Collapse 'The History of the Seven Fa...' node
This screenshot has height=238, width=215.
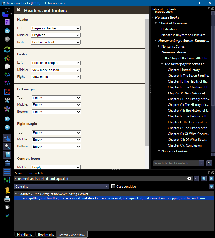[162, 64]
